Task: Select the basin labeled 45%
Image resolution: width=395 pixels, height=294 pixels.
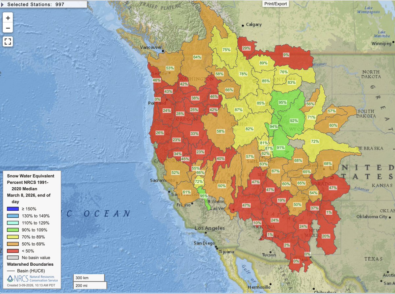Action: click(185, 159)
